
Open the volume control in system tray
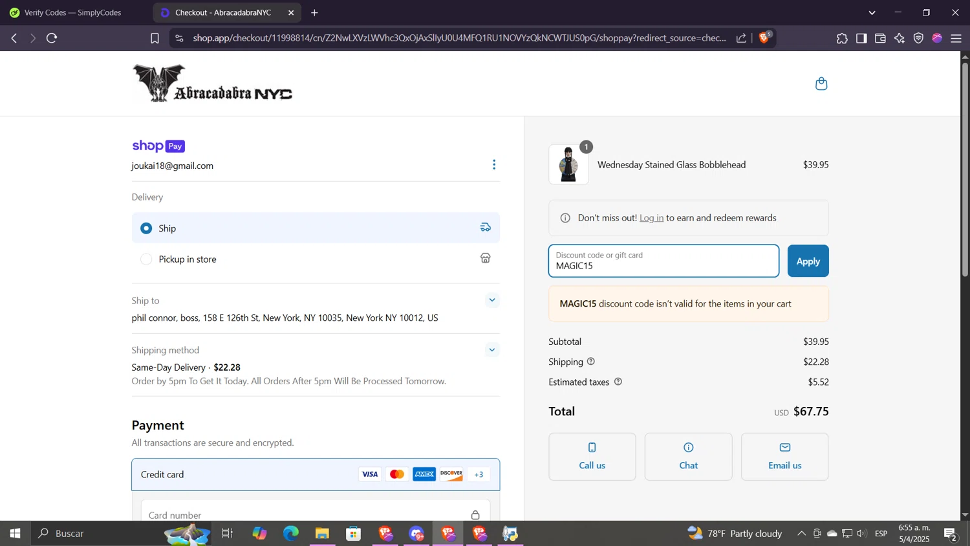click(x=862, y=533)
